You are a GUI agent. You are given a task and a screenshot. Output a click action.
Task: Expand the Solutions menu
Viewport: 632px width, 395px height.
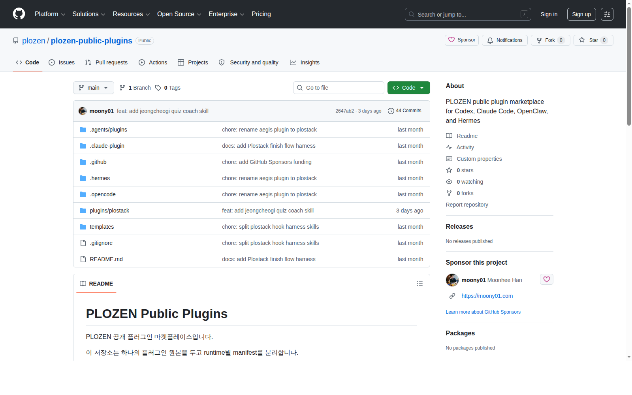click(89, 14)
